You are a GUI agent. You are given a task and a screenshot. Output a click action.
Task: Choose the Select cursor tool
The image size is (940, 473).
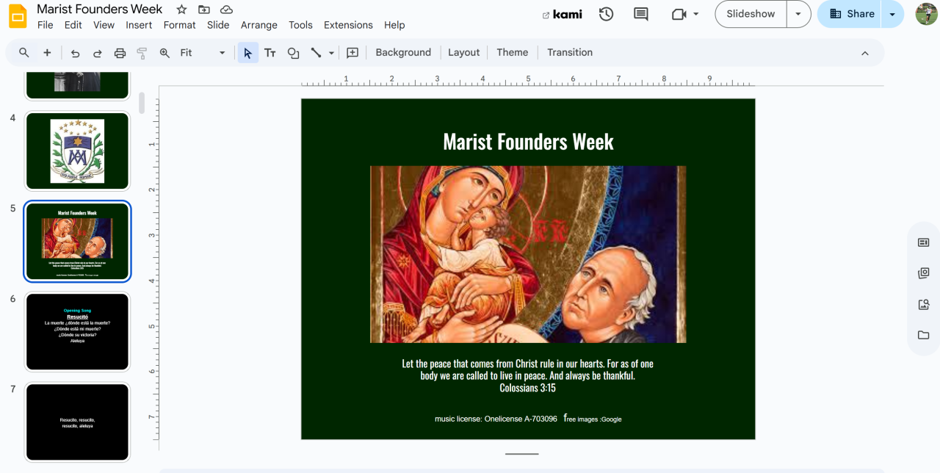pos(247,52)
